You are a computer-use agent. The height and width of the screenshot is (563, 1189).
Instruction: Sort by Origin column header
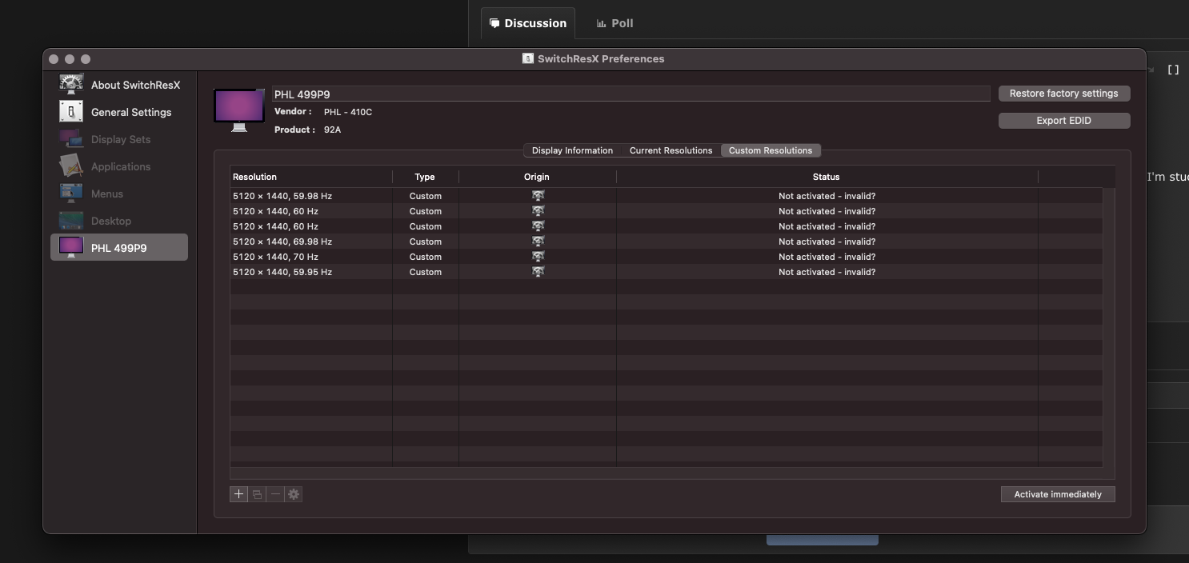point(538,177)
